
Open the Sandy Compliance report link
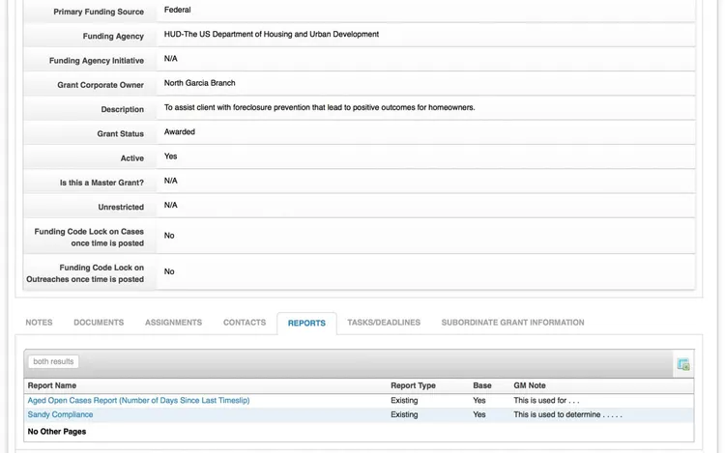[60, 414]
